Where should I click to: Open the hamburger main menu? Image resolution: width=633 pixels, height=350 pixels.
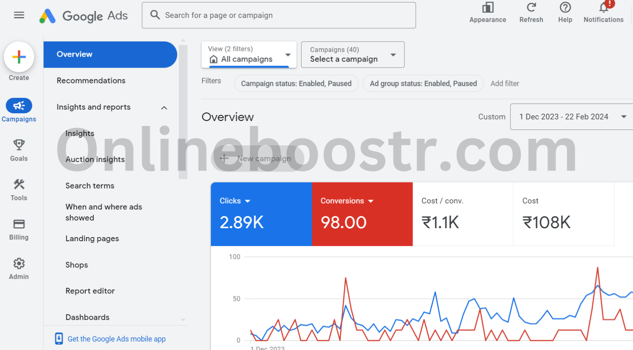(19, 15)
